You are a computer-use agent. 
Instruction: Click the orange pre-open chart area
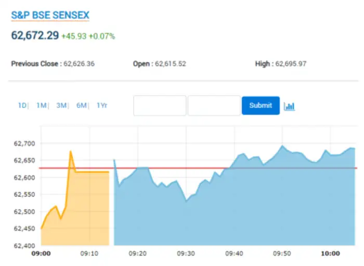tap(78, 213)
